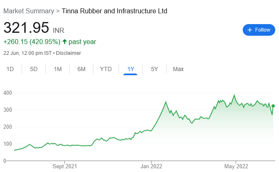
Task: Click the green endpoint dot on the chart
Action: pos(273,106)
